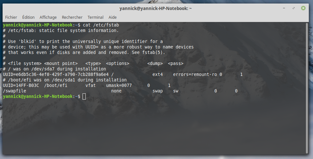Image resolution: width=313 pixels, height=159 pixels.
Task: Click the /swapfile entry text
Action: click(14, 91)
